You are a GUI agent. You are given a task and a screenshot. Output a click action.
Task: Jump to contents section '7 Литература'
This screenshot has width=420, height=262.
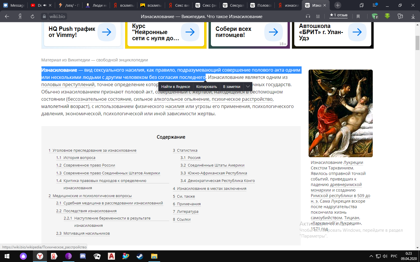point(185,212)
